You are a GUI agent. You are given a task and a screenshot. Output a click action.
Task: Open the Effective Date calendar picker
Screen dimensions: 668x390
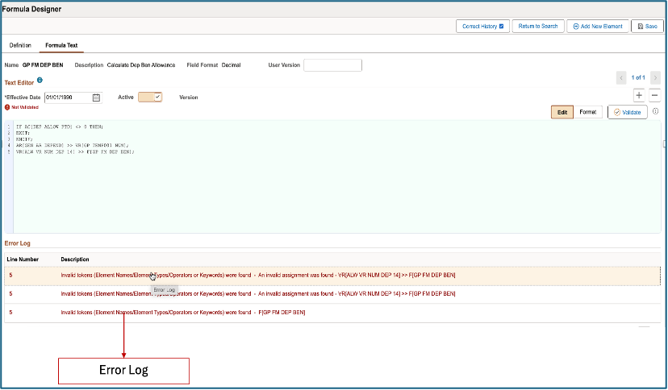pos(96,97)
